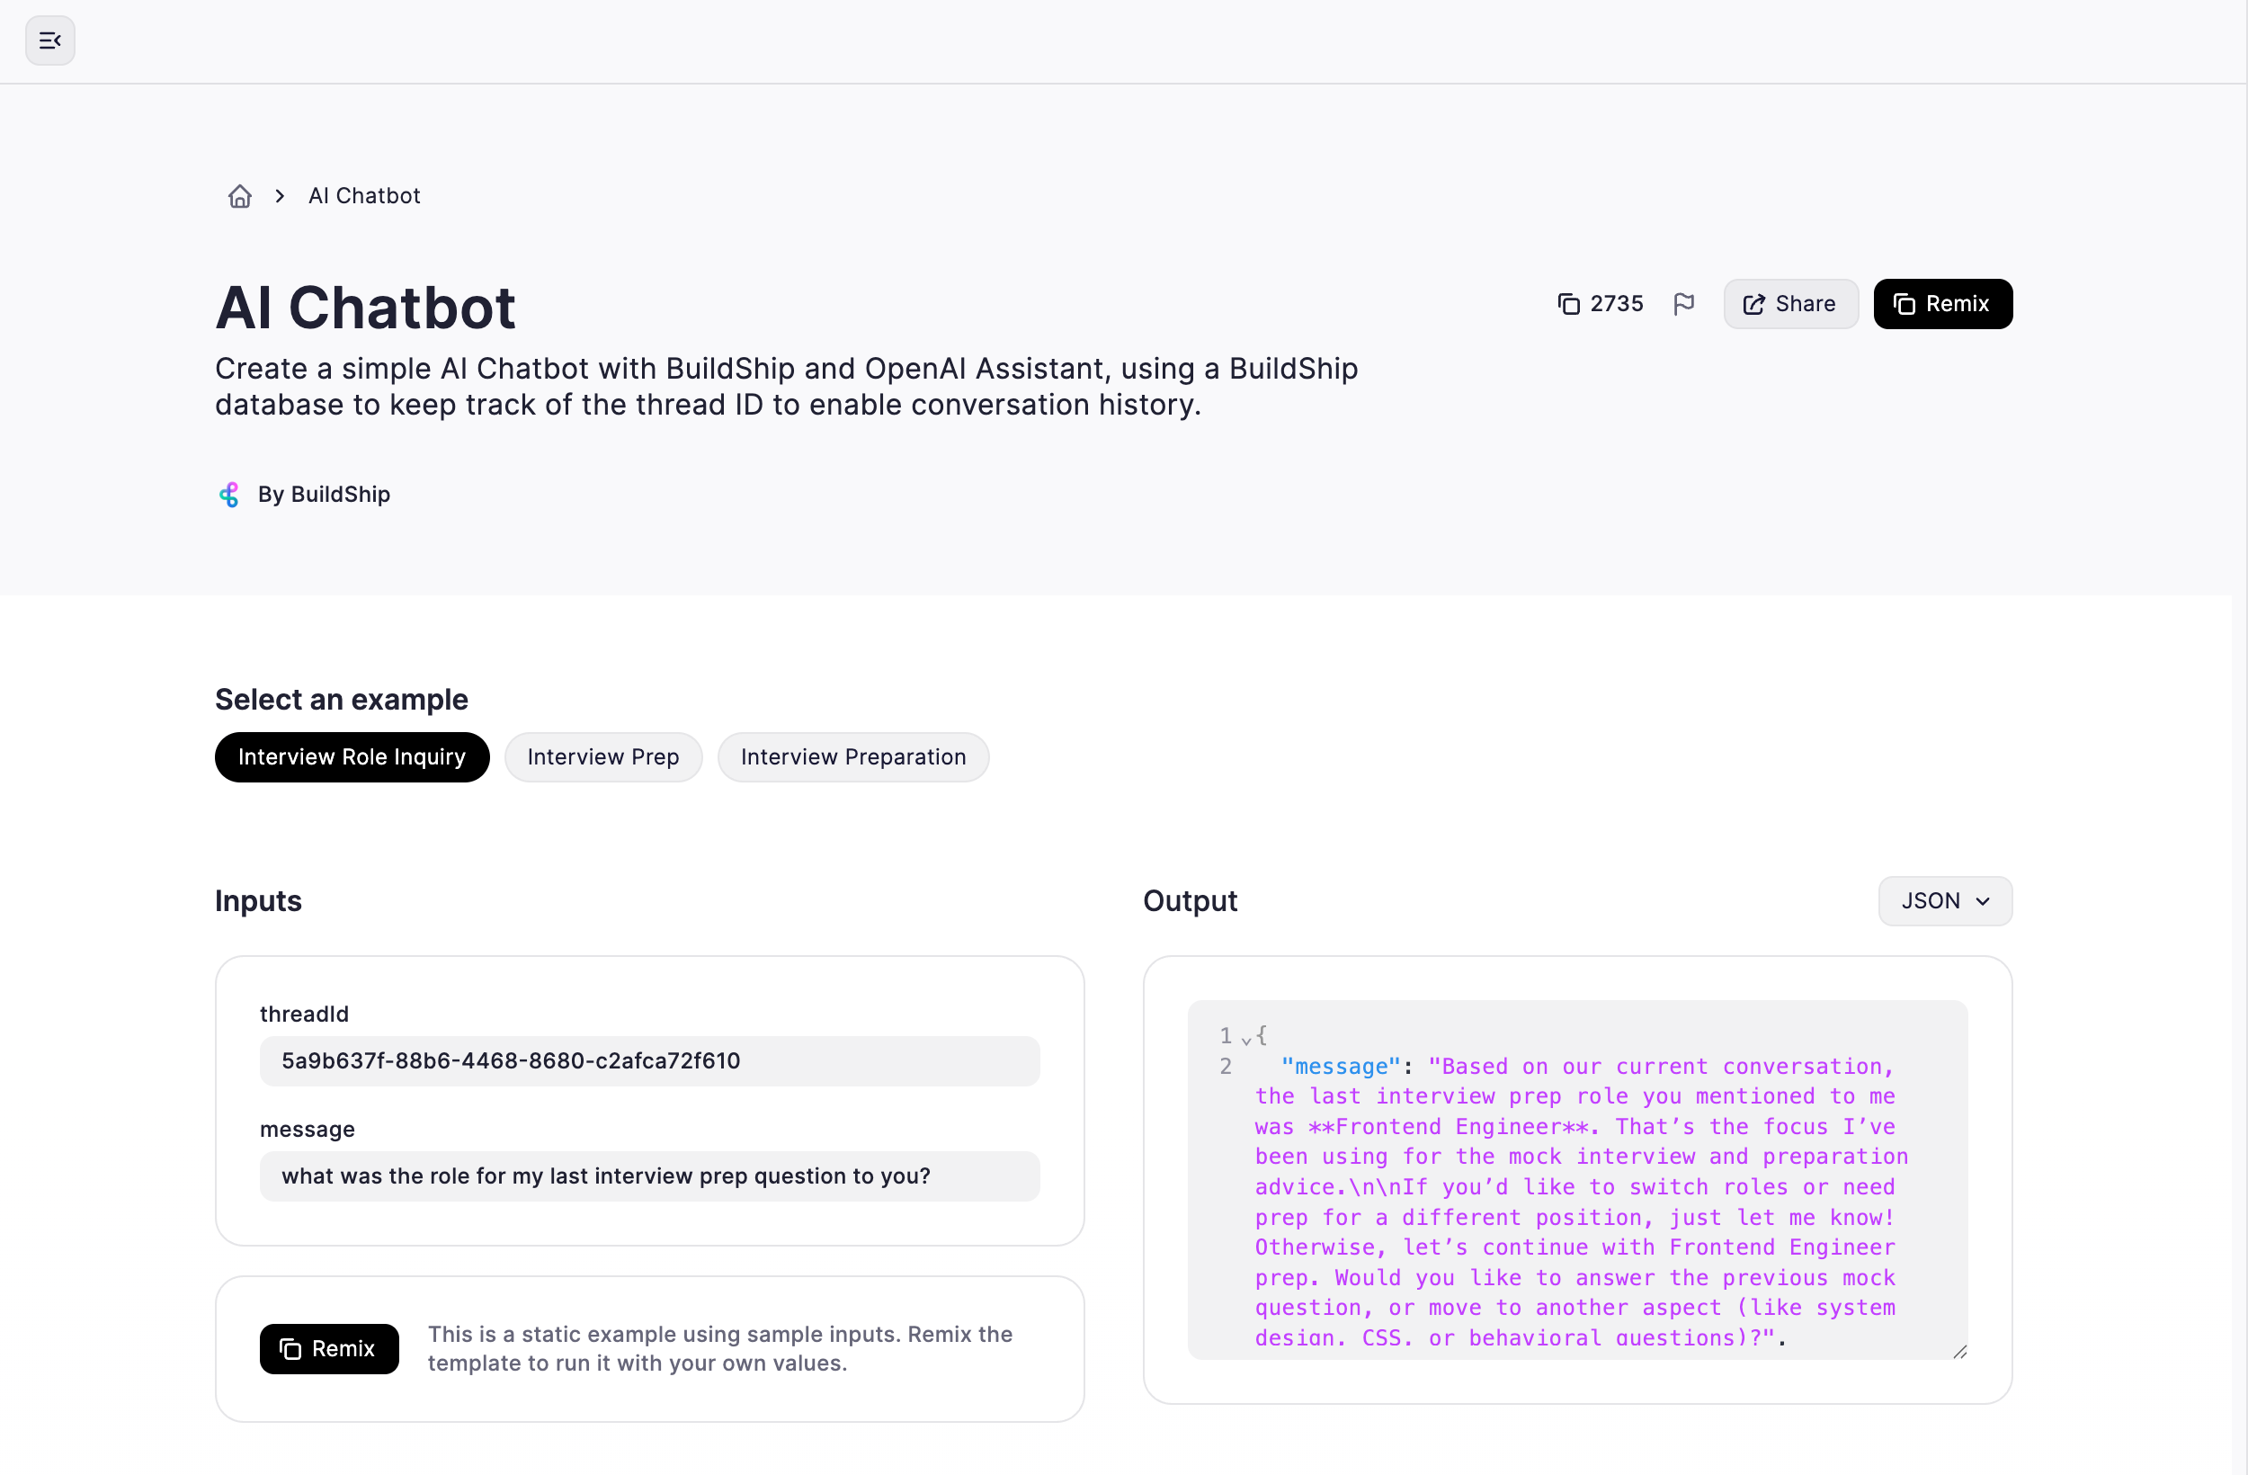Select AI Chatbot breadcrumb text
Viewport: 2248px width, 1475px height.
pos(363,195)
